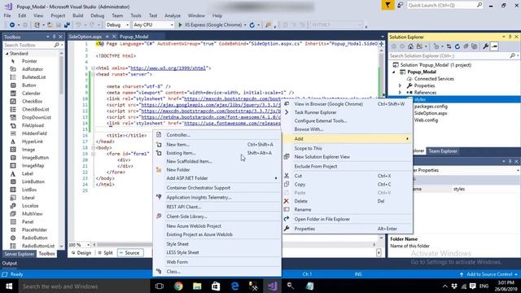Choose Controller... from the Add submenu

click(x=217, y=135)
